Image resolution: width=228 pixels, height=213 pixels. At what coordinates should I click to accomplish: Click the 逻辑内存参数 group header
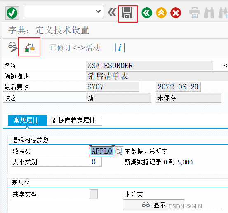(30, 140)
